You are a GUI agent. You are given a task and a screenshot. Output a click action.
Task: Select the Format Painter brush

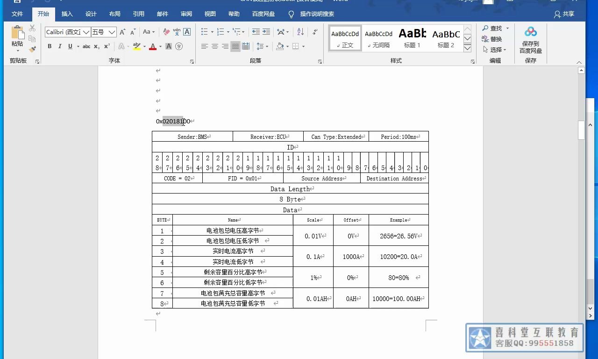32,49
